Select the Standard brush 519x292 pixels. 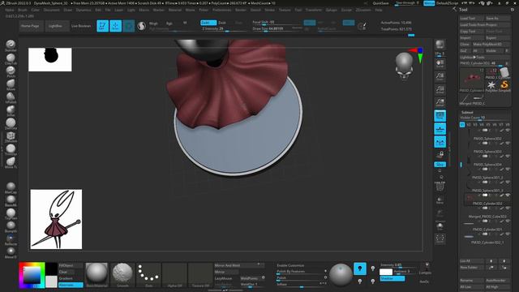pos(11,45)
